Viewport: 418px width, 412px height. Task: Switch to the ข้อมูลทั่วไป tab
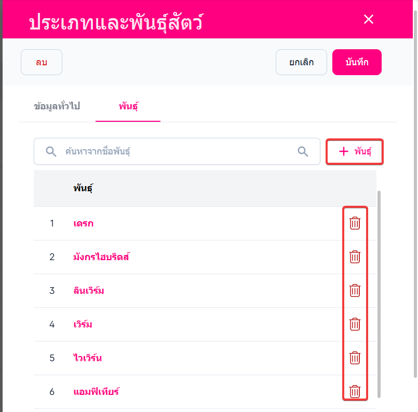[57, 107]
